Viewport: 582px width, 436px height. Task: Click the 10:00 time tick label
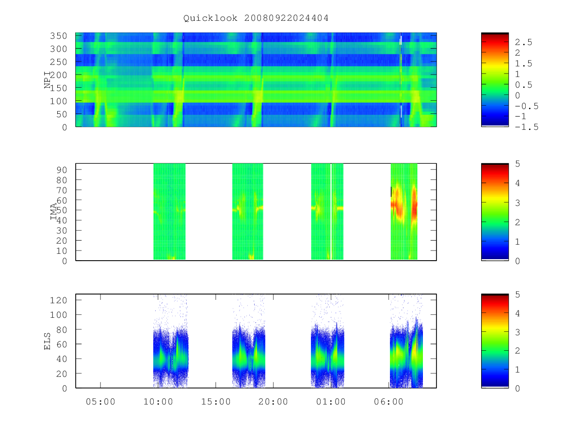(158, 402)
